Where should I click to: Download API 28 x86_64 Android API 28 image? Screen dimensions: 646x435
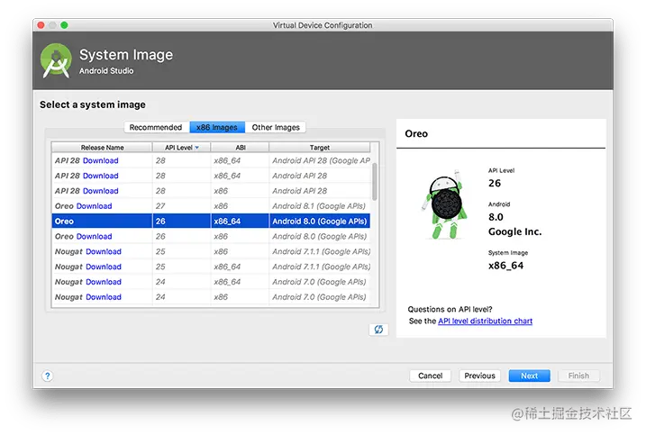101,176
